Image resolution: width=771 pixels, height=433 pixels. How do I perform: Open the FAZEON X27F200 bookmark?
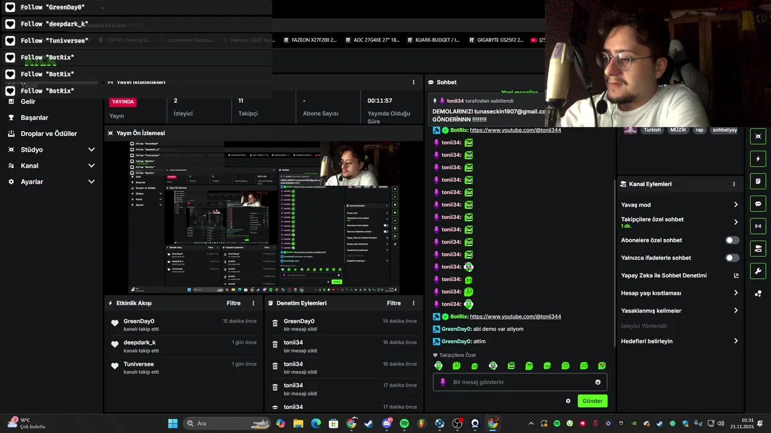(x=310, y=40)
